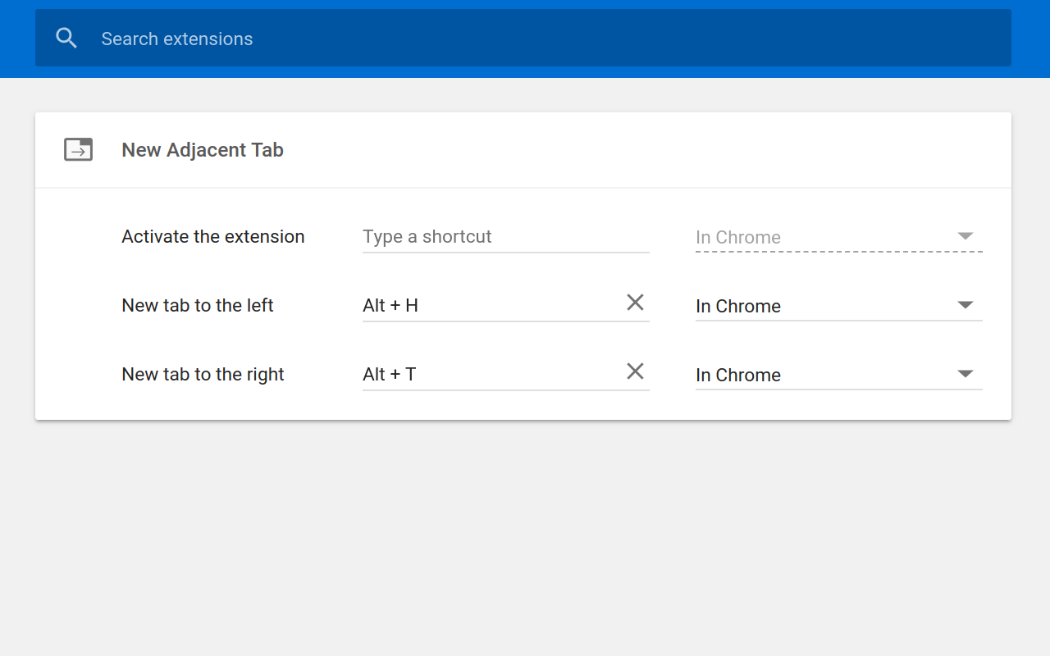This screenshot has height=656, width=1050.
Task: Open the In Chrome scope for Alt + T
Action: point(820,375)
